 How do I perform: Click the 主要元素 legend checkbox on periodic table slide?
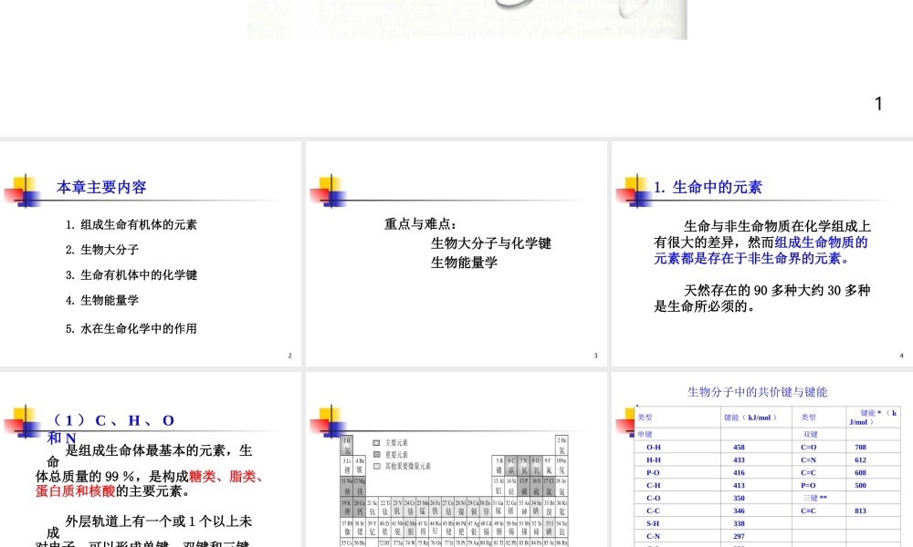[x=375, y=443]
